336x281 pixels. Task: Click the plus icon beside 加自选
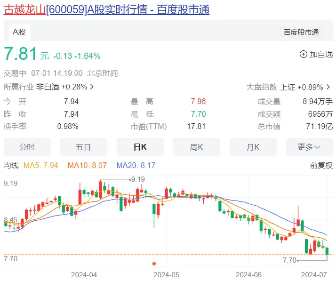pyautogui.click(x=303, y=54)
